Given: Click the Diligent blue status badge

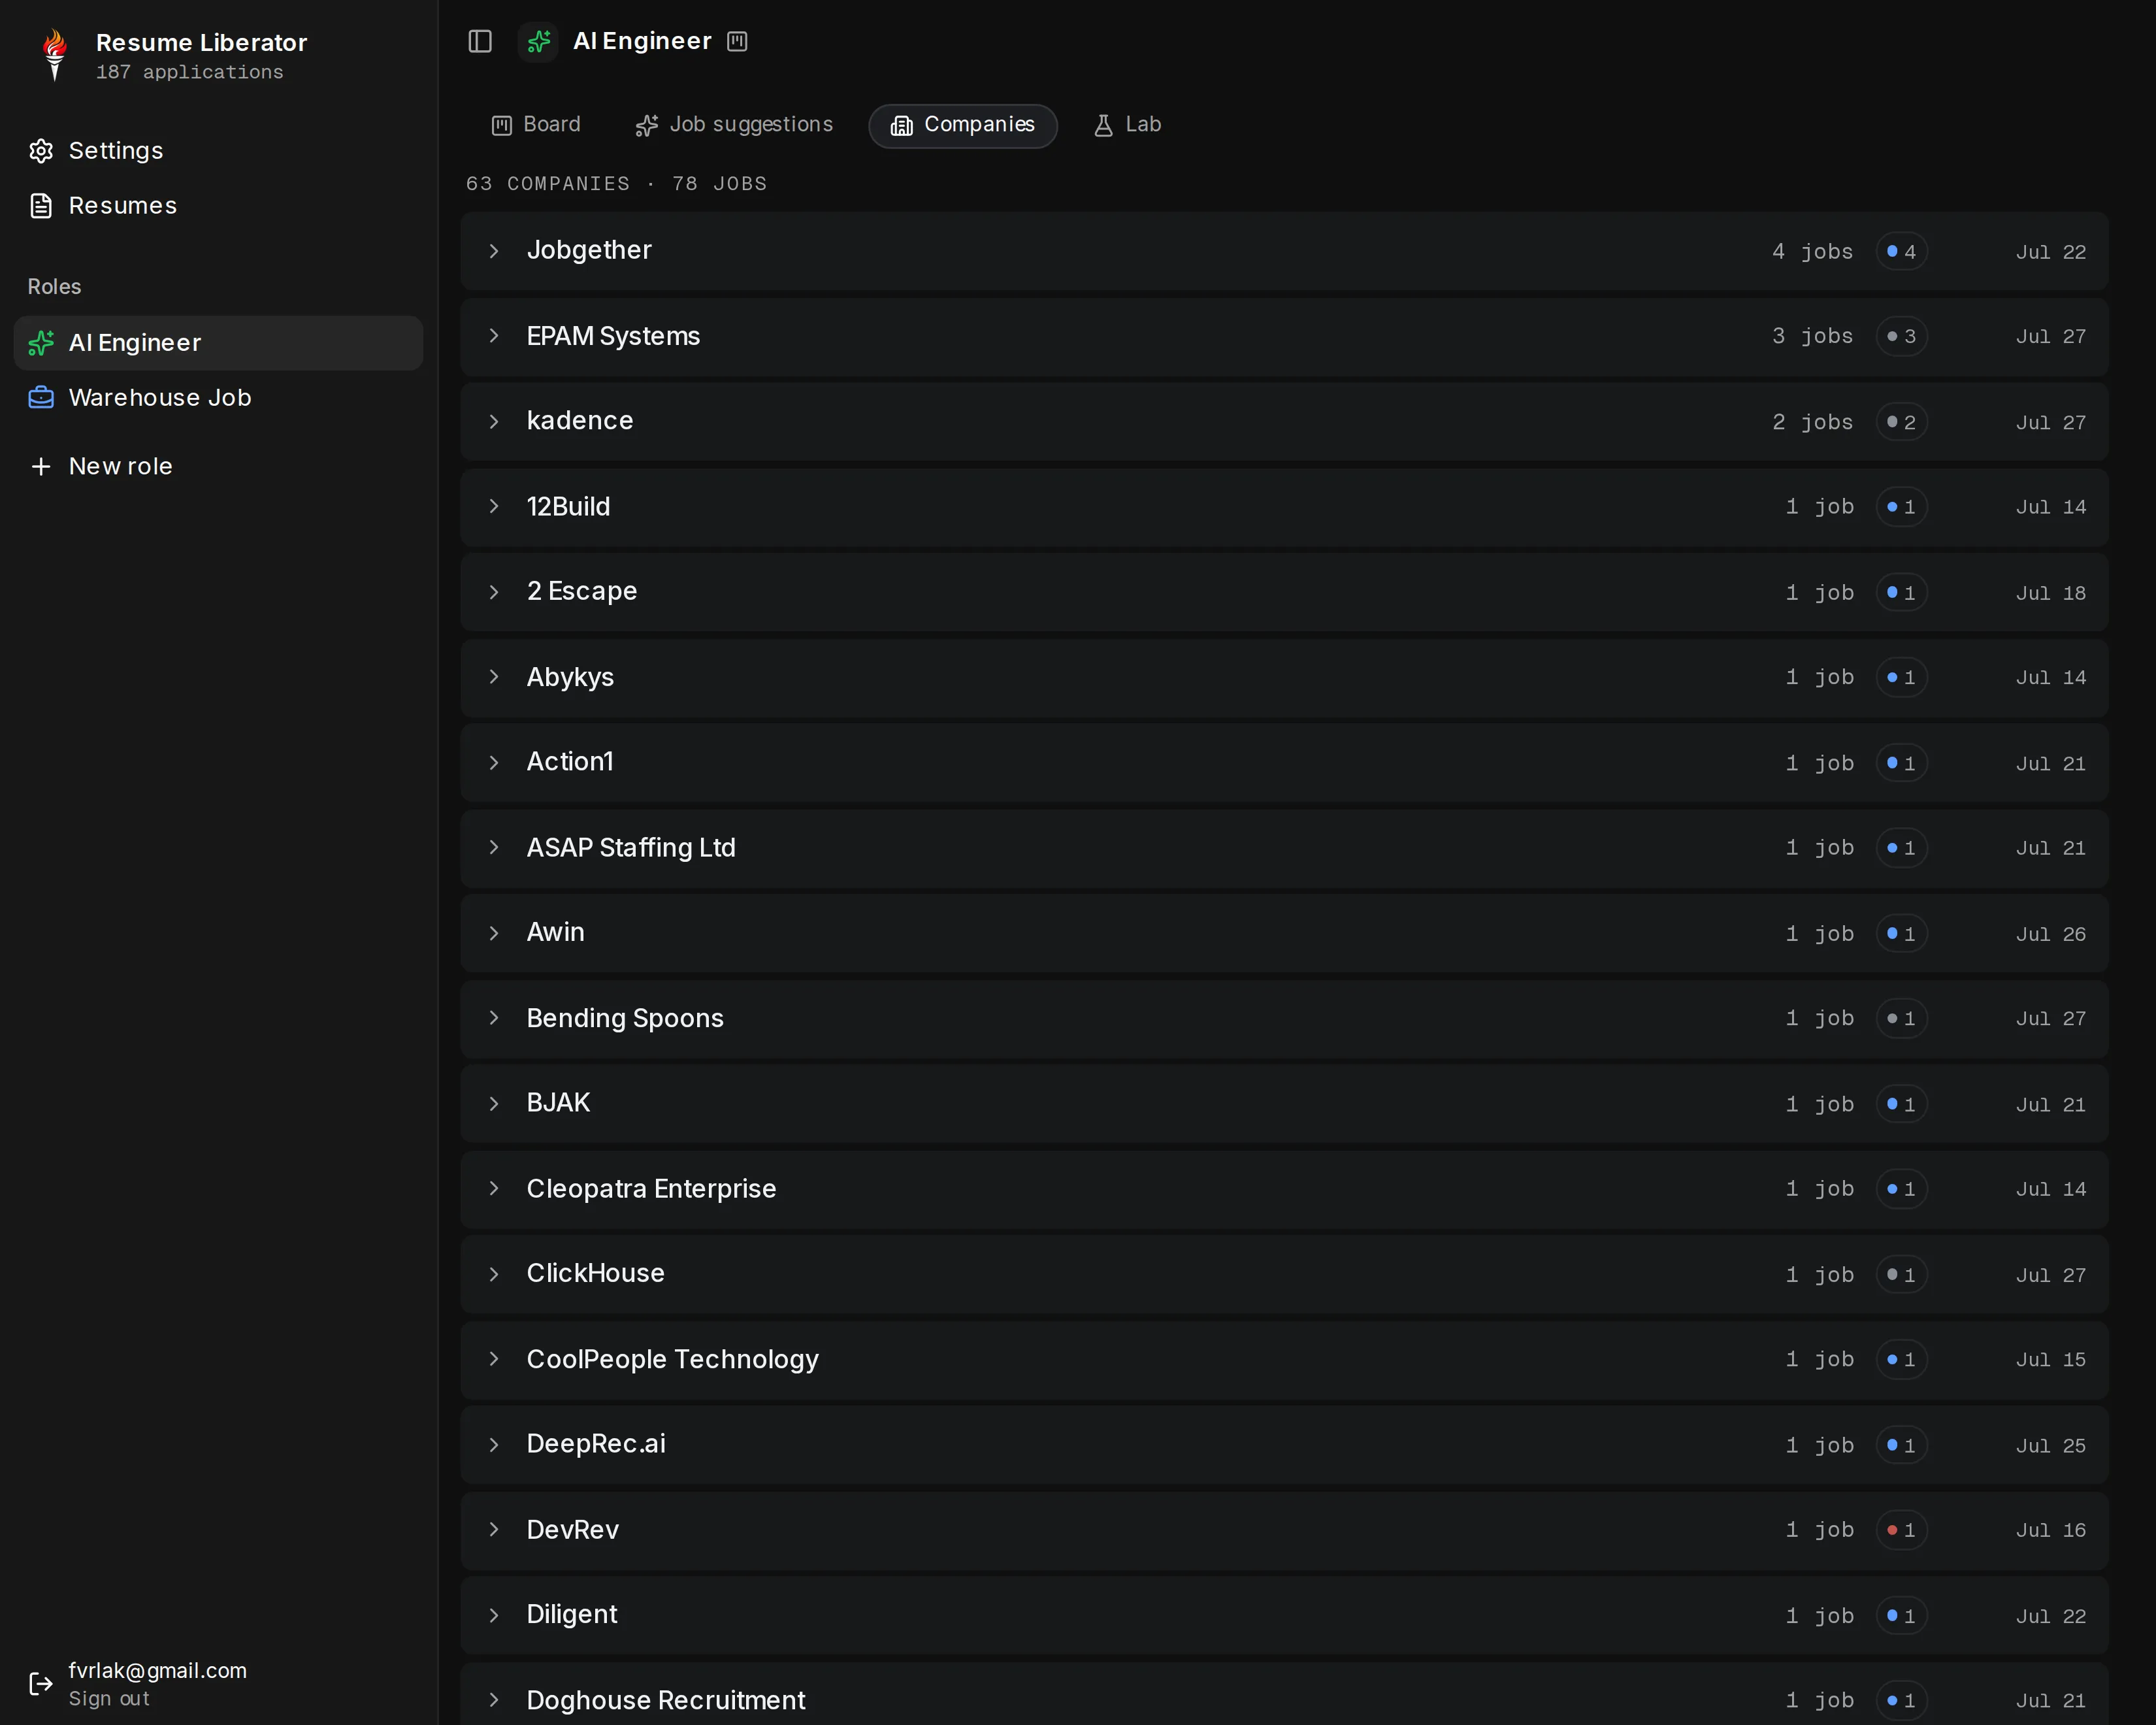Looking at the screenshot, I should pyautogui.click(x=1901, y=1616).
